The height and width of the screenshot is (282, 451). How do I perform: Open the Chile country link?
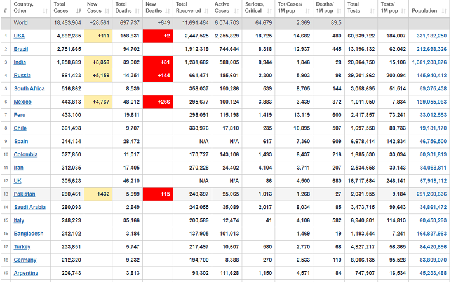(20, 128)
